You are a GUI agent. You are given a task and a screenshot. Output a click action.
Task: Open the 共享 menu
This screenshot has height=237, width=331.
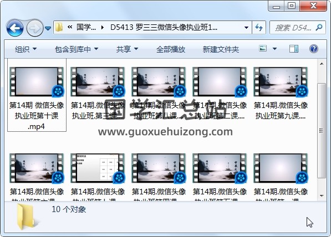coord(127,49)
